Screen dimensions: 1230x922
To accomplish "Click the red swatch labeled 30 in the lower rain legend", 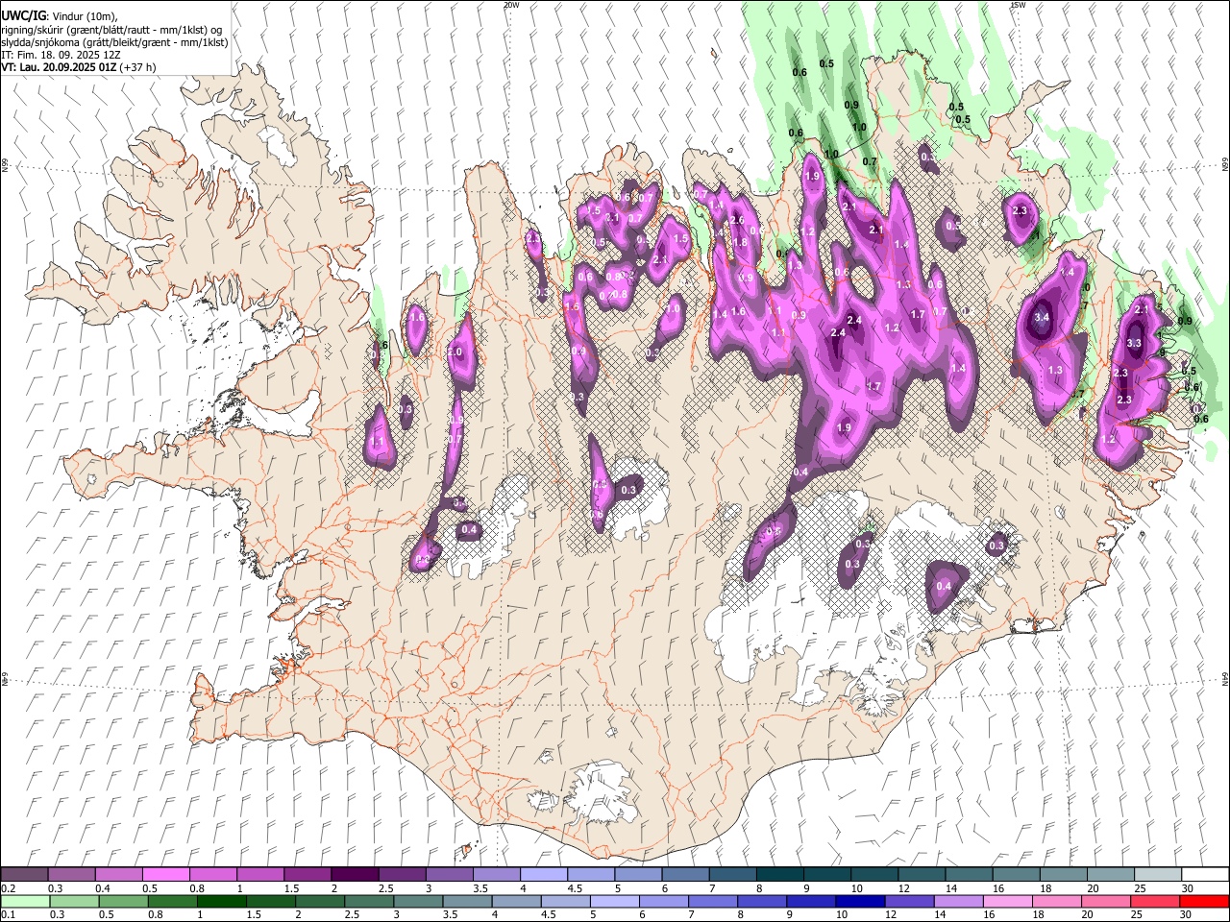I will click(x=1204, y=901).
